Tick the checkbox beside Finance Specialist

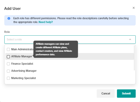point(8,64)
